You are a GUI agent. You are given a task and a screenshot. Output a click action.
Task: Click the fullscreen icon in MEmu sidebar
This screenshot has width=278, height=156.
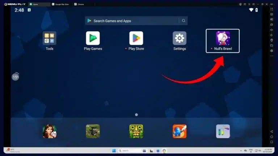click(x=271, y=9)
